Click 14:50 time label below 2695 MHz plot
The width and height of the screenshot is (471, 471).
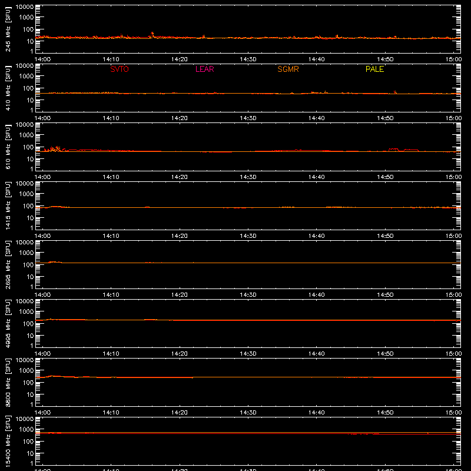point(385,295)
